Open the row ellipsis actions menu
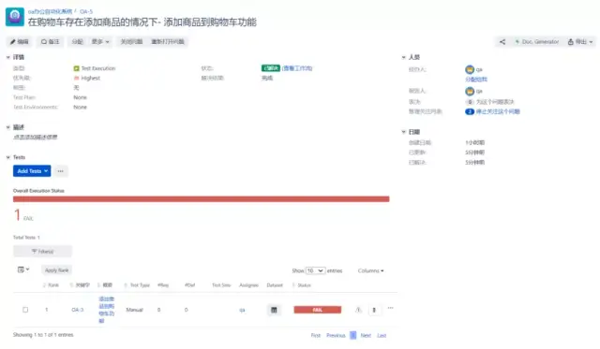The height and width of the screenshot is (349, 600). coord(390,308)
